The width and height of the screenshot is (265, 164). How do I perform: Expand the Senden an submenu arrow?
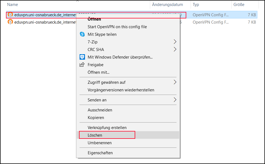175,100
